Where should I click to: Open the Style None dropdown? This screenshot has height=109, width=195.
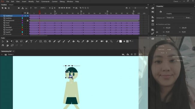point(175,39)
